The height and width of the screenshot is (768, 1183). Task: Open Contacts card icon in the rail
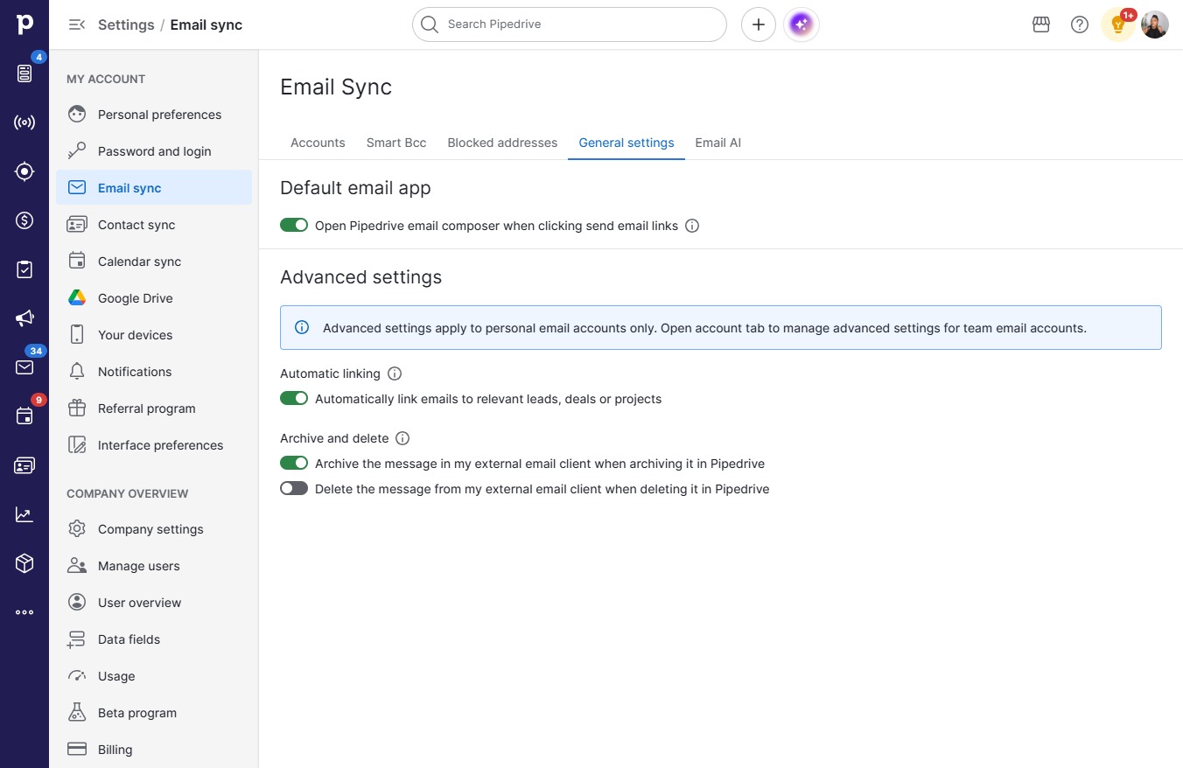click(x=24, y=465)
